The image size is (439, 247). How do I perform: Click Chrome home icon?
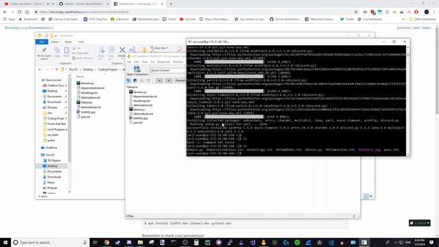pos(27,12)
